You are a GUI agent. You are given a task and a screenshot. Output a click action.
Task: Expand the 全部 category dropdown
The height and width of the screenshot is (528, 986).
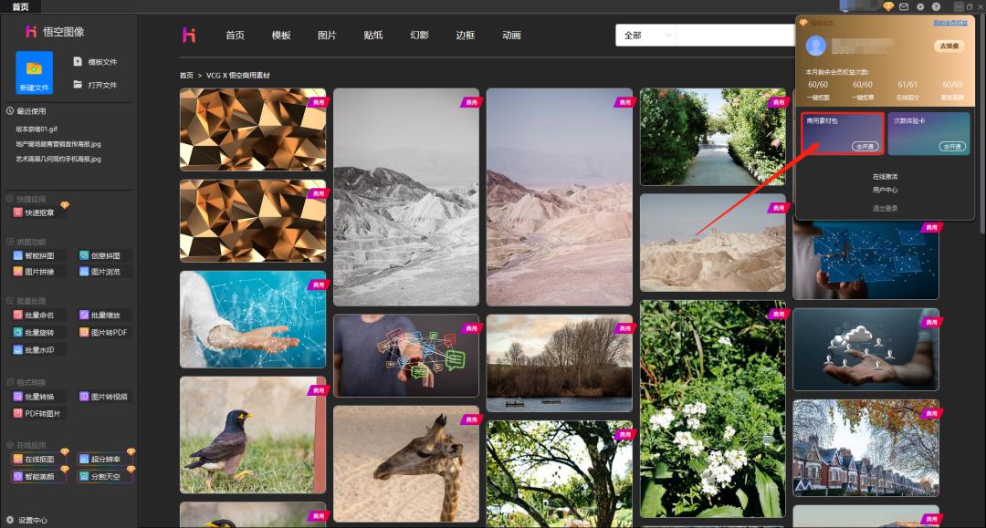coord(645,36)
